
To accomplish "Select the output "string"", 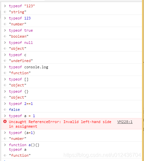I will click(18, 12).
